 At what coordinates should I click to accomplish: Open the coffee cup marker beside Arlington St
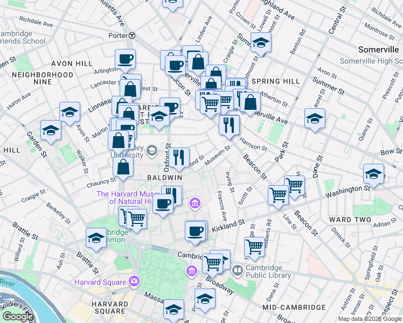125,60
